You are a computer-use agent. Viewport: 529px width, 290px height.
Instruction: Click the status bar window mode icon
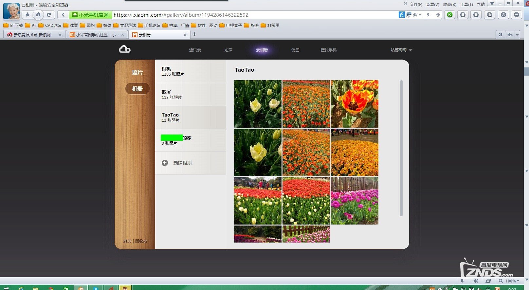tap(488, 281)
